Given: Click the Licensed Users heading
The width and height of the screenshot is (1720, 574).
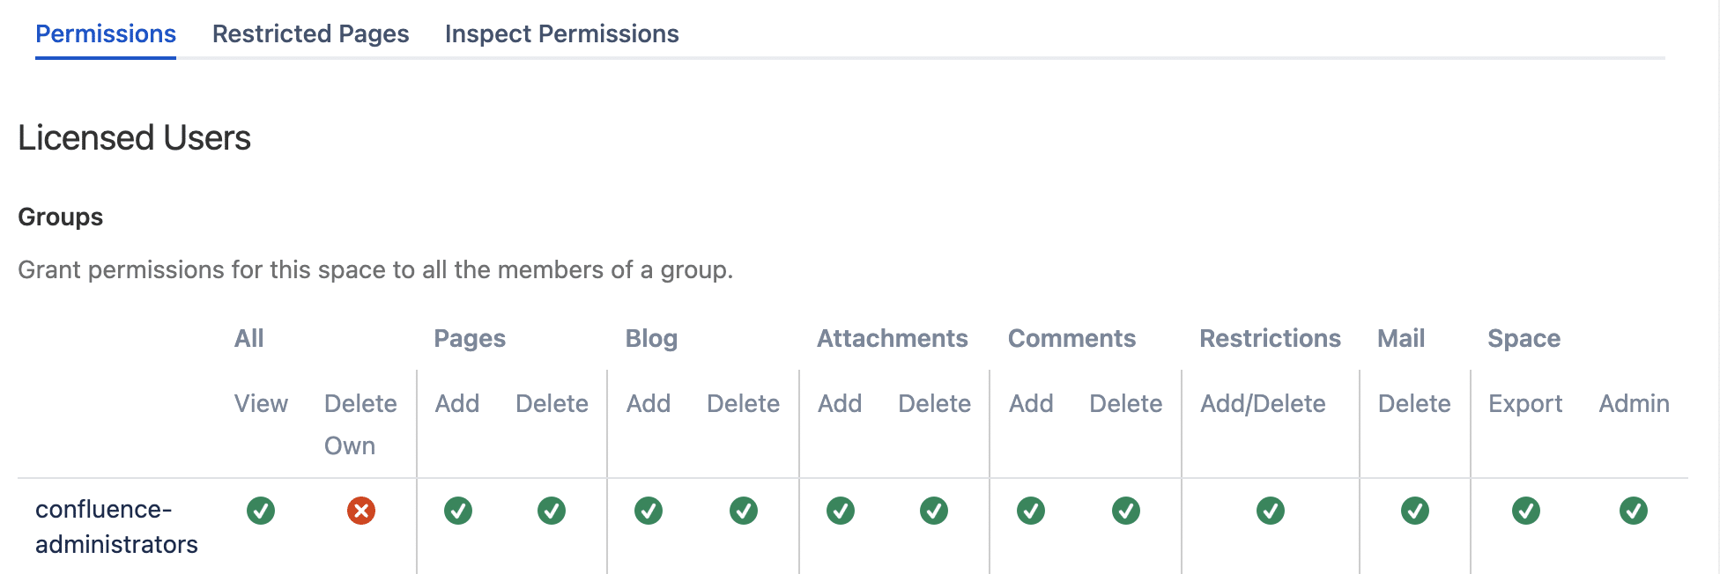Looking at the screenshot, I should tap(134, 138).
